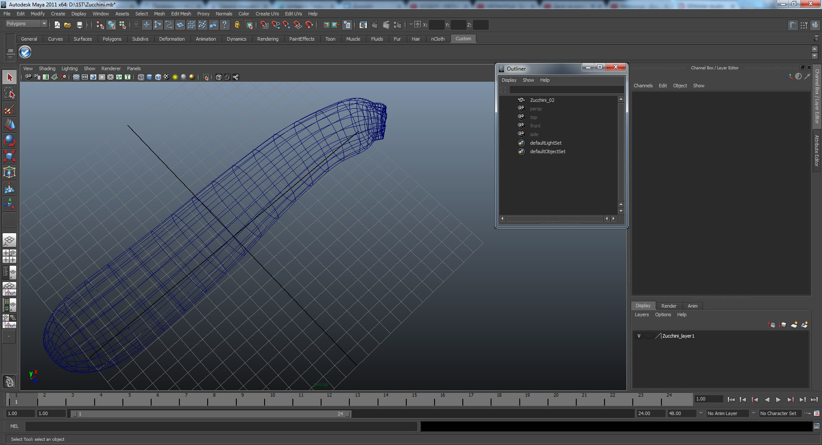Toggle Lock current selection padlock
The image size is (822, 445).
237,25
